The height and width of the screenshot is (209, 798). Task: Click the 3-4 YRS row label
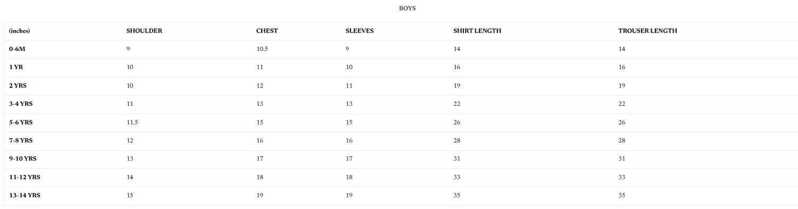pos(21,104)
